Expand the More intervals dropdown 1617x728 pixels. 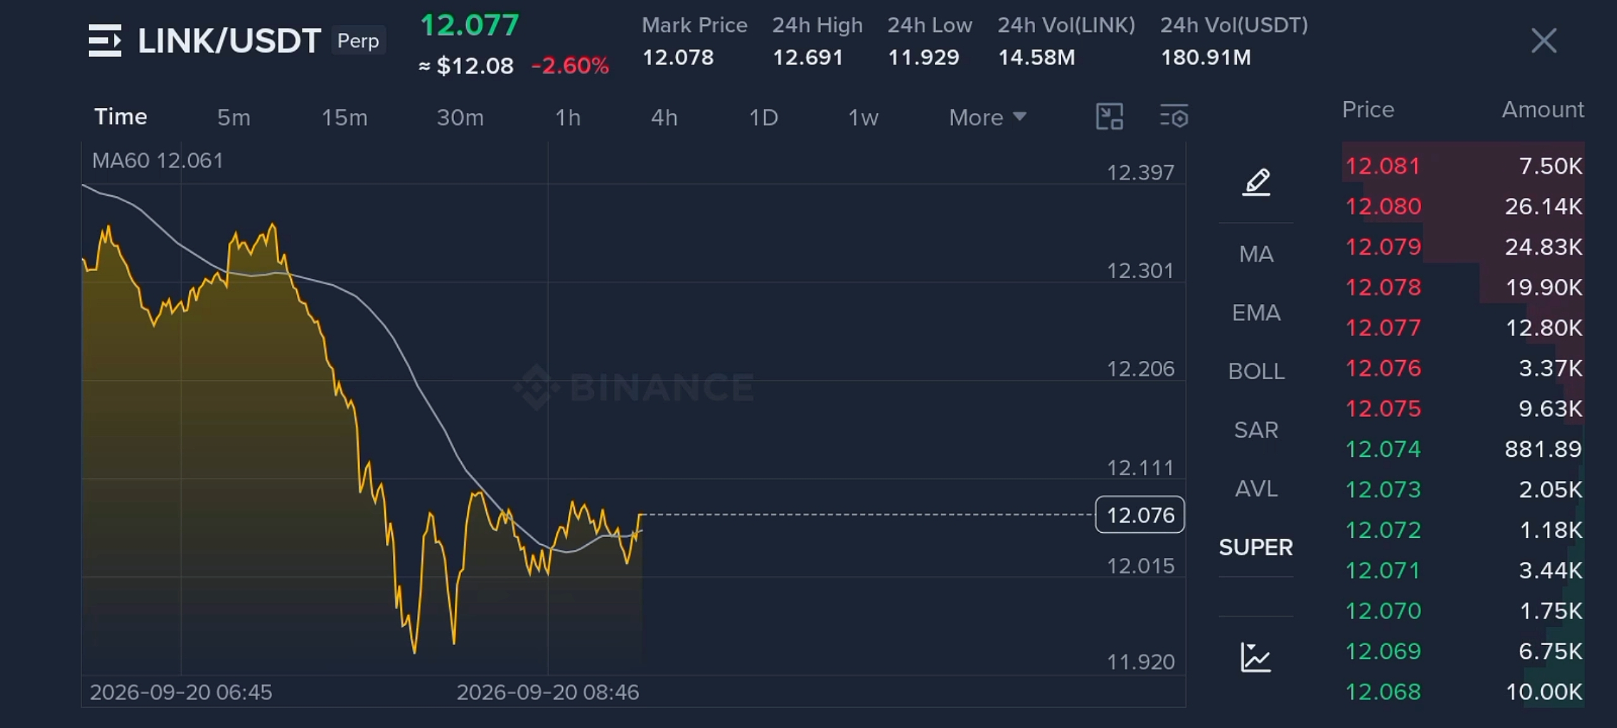[x=987, y=118]
